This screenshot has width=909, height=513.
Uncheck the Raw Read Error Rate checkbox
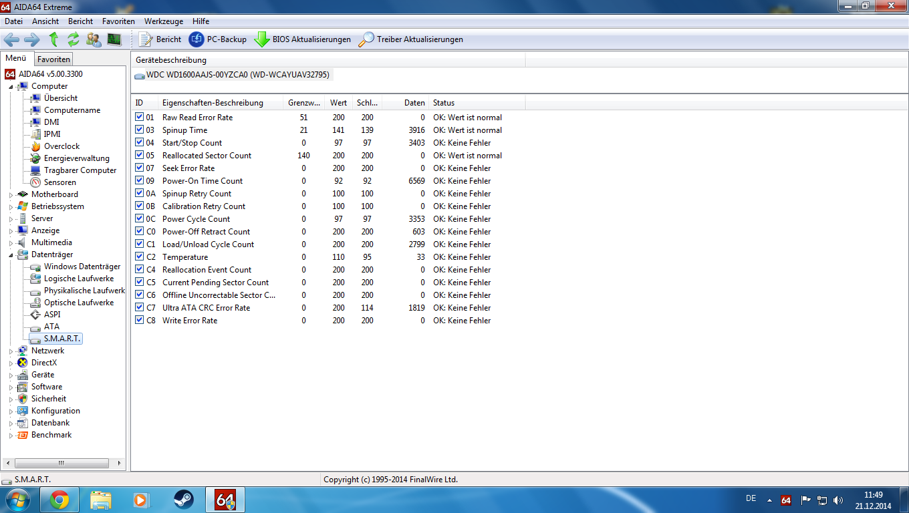coord(139,117)
